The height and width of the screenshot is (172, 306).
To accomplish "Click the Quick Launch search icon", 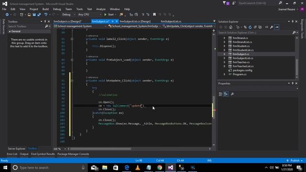I will click(x=280, y=3).
